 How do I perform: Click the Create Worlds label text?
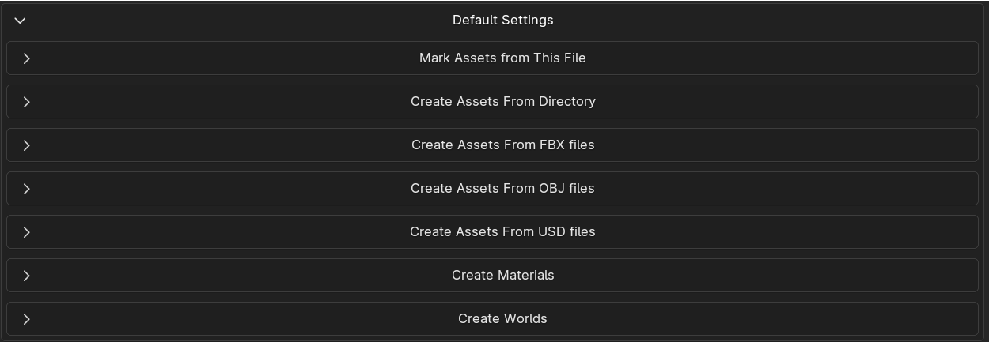pyautogui.click(x=502, y=319)
